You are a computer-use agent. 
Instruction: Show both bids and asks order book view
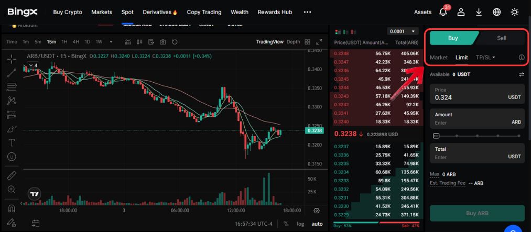click(x=338, y=32)
